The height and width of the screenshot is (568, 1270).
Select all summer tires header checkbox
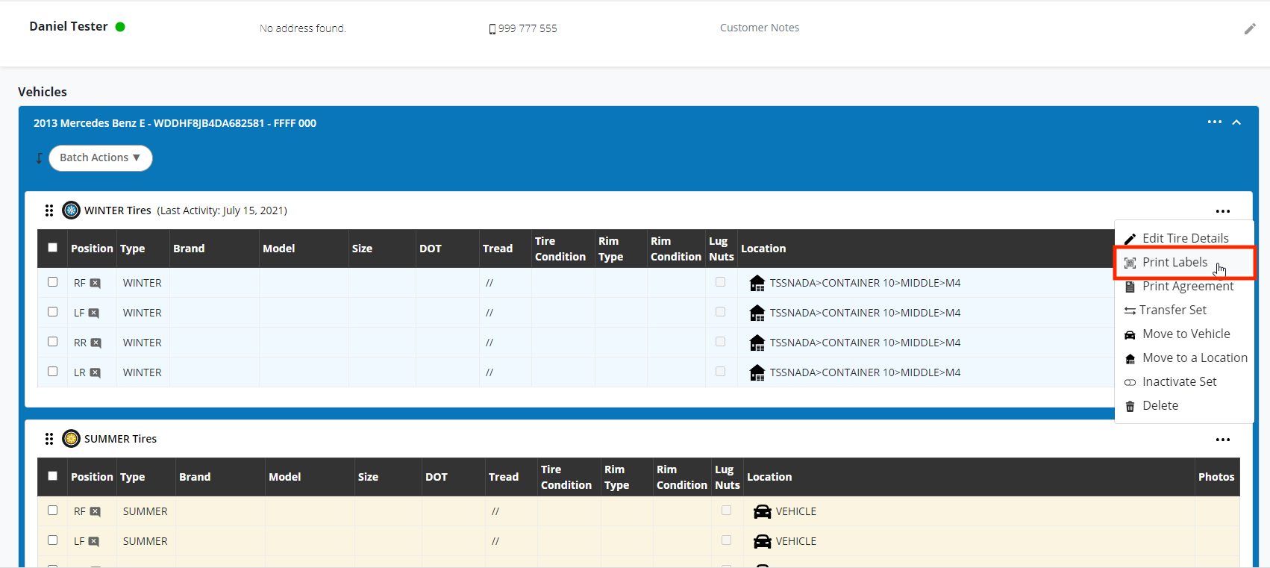coord(52,476)
